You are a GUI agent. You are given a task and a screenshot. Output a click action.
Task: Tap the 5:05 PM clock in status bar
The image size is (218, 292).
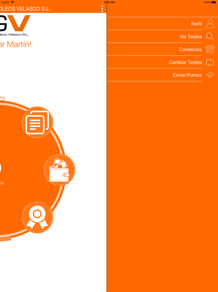click(109, 2)
